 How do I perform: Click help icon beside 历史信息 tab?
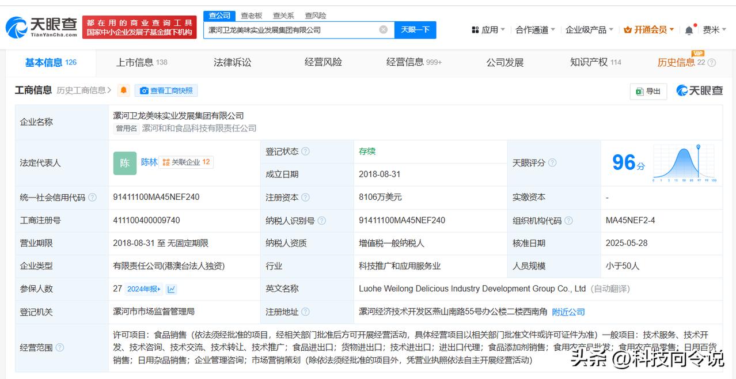[711, 63]
